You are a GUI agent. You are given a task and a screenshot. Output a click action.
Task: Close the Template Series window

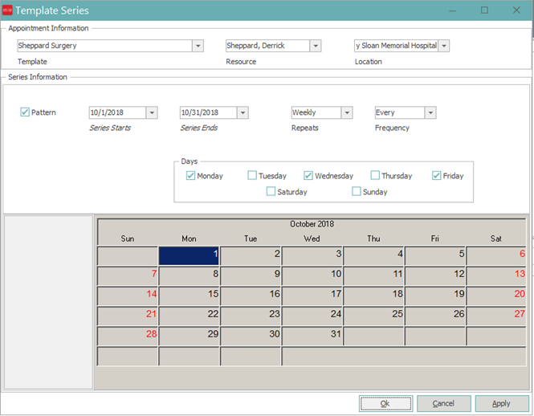[x=516, y=10]
